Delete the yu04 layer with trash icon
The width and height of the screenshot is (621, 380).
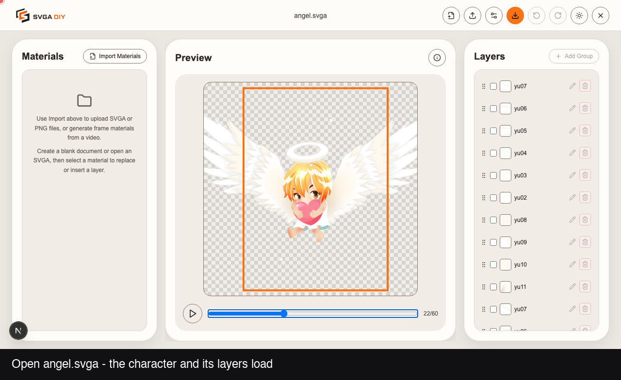click(585, 153)
